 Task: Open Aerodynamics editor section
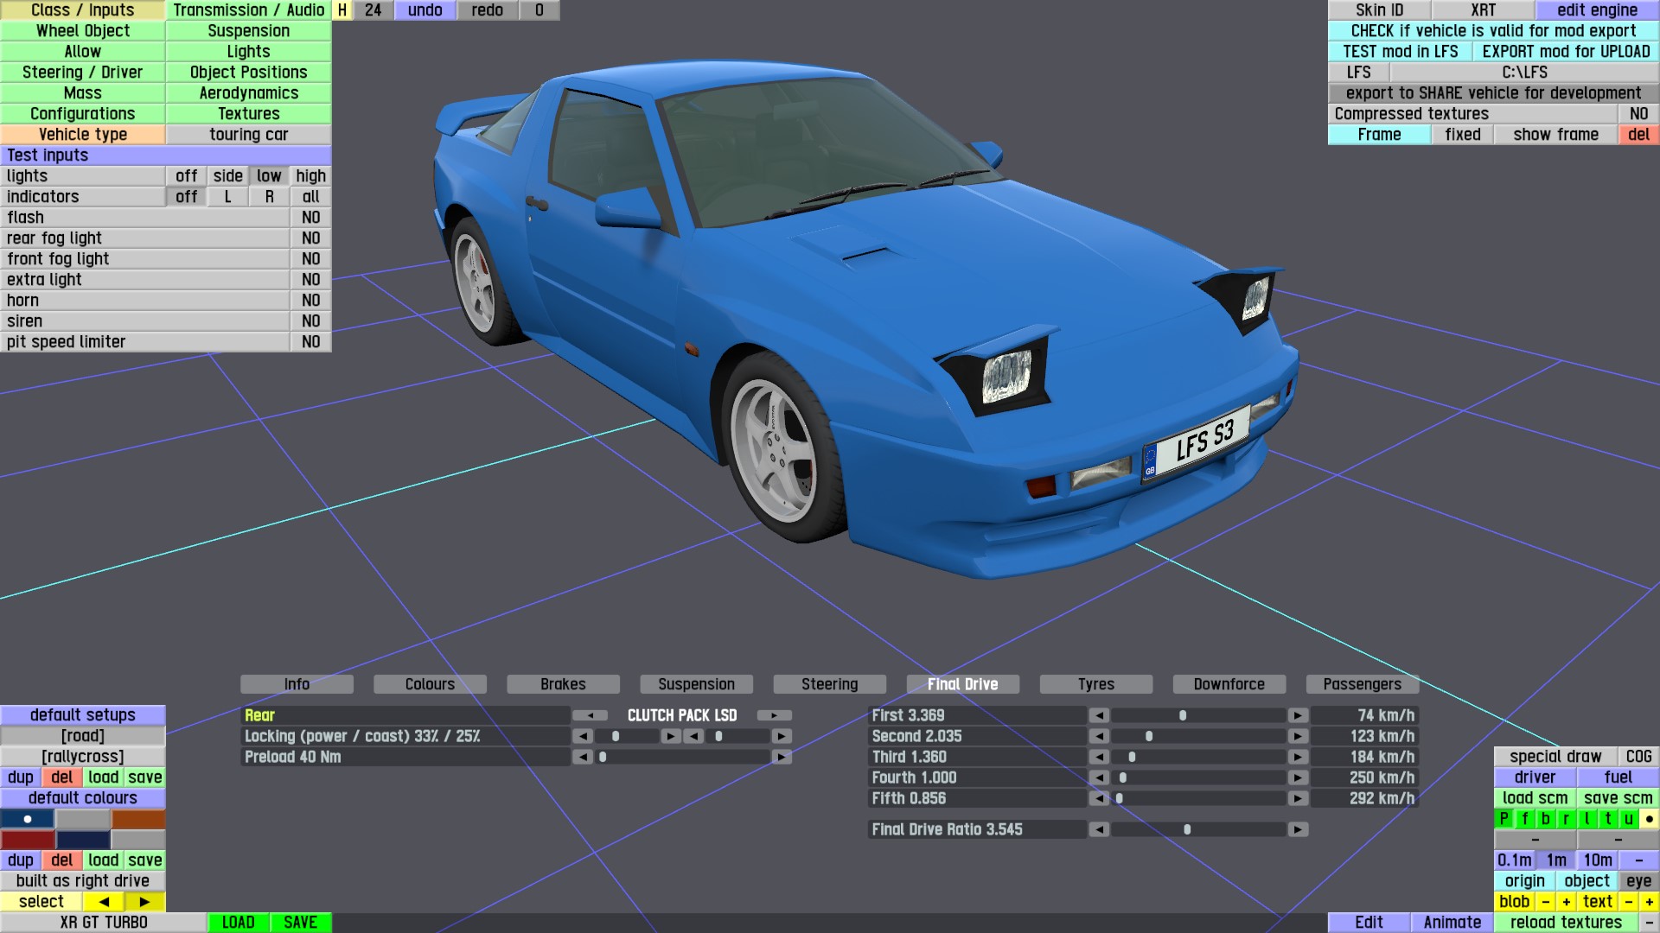248,93
